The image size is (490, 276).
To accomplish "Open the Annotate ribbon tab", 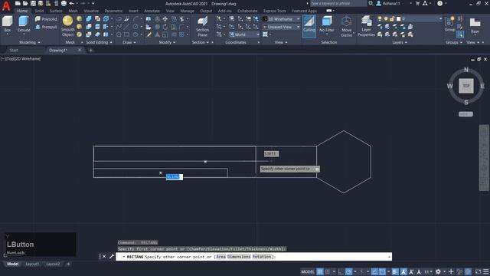I will (152, 11).
